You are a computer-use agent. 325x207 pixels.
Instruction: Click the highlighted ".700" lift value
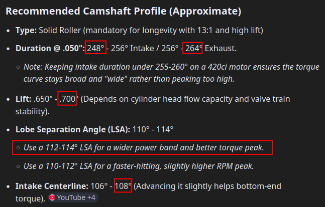coord(67,99)
